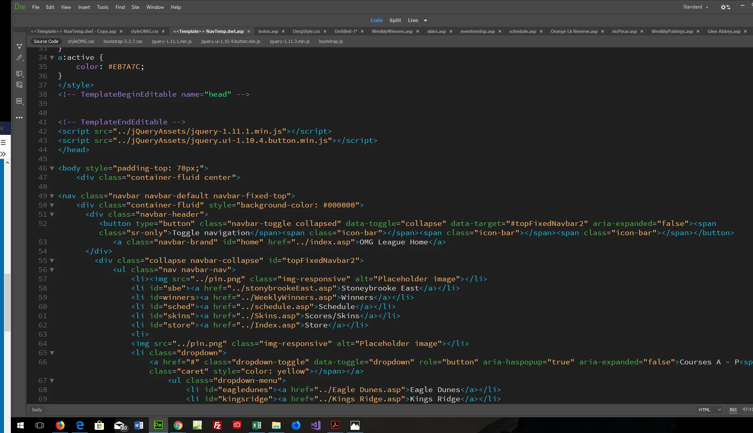Select the Source Code related file button
Screen dimensions: 753x433
coord(46,41)
